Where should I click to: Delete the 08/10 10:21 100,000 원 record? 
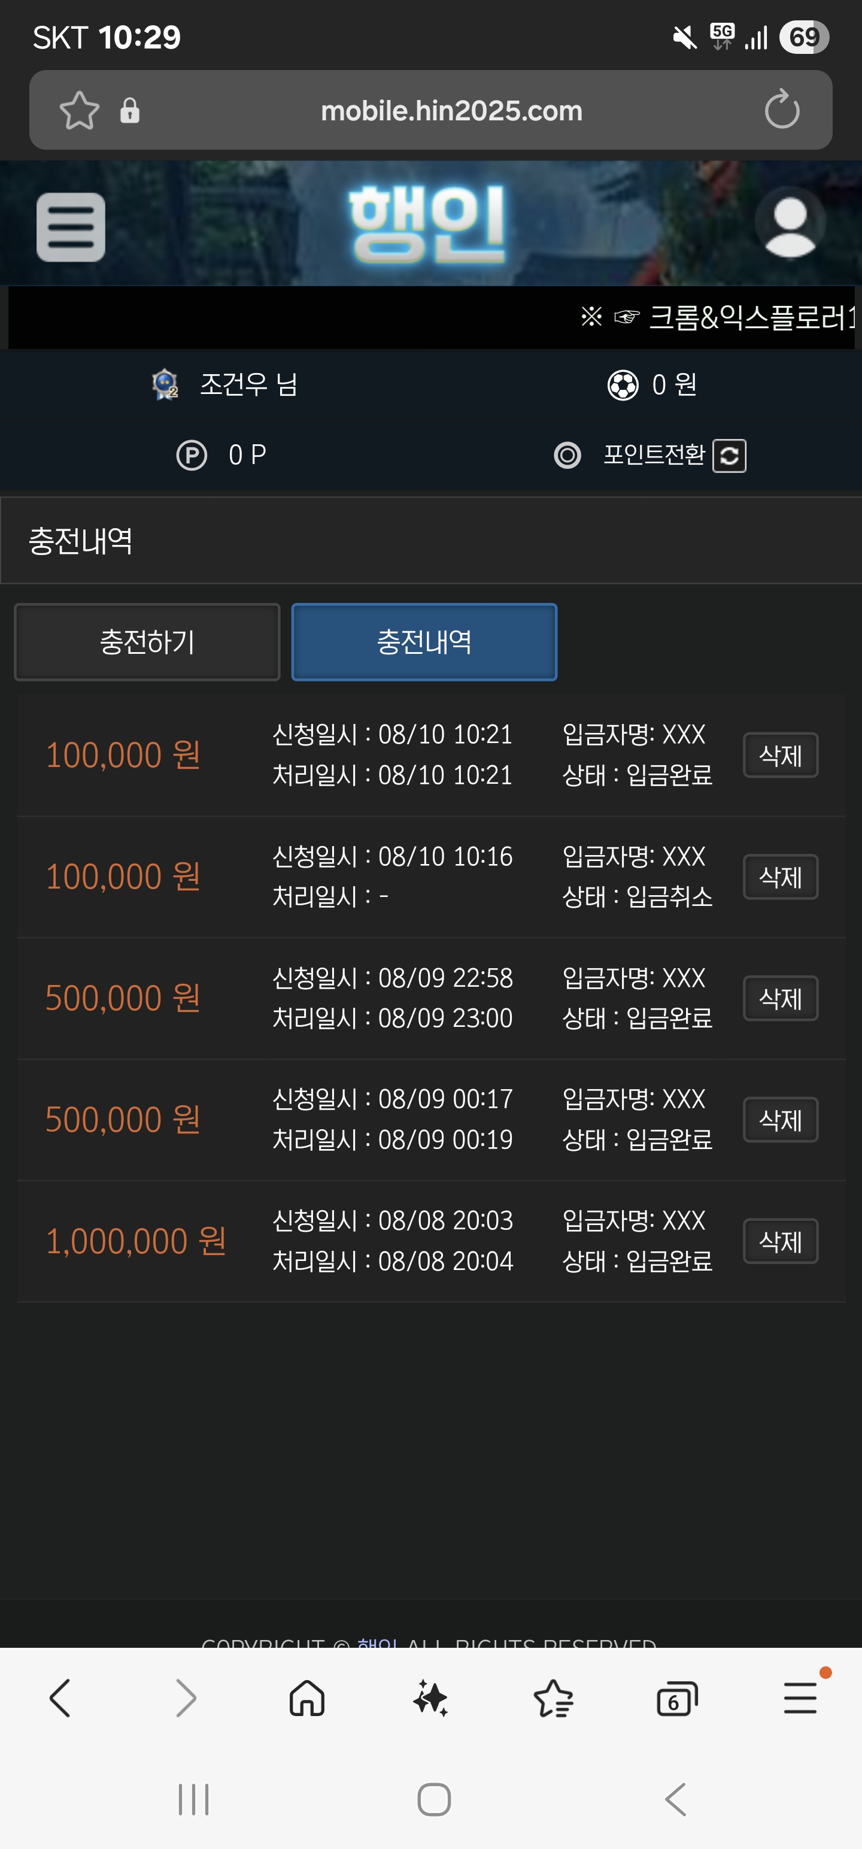click(x=780, y=755)
